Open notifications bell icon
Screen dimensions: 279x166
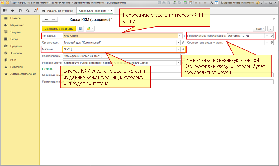pyautogui.click(x=36, y=11)
